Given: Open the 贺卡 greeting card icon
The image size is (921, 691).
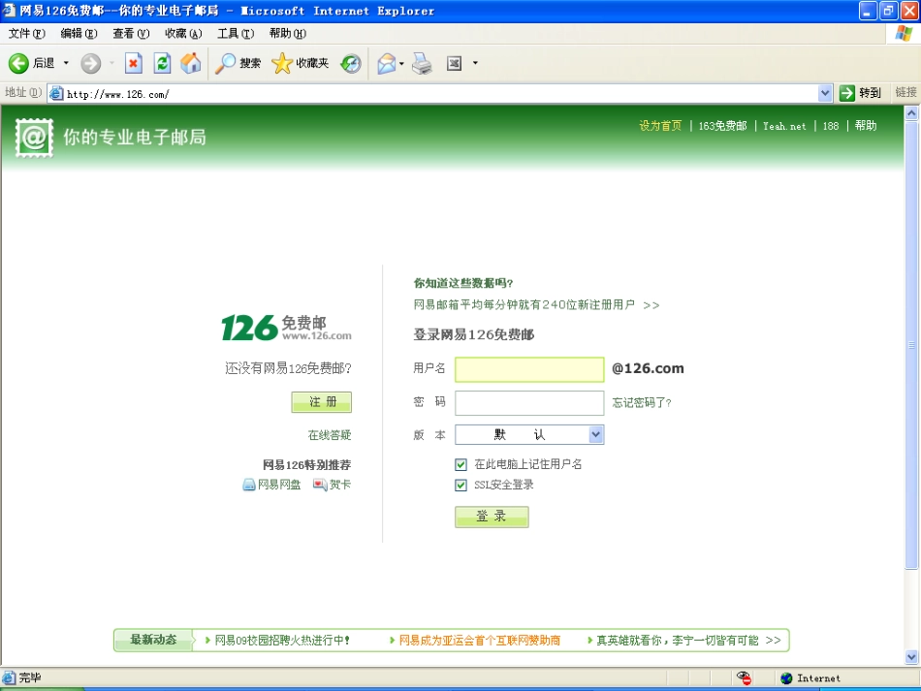Looking at the screenshot, I should coord(320,485).
